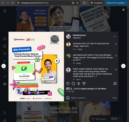This screenshot has width=129, height=122.
Task: Open the idwebhostcom profile name
Action: (x=79, y=35)
